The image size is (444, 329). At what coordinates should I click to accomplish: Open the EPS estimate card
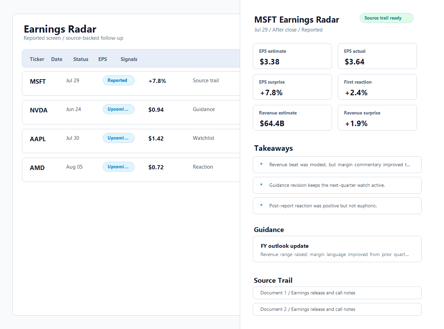point(292,56)
